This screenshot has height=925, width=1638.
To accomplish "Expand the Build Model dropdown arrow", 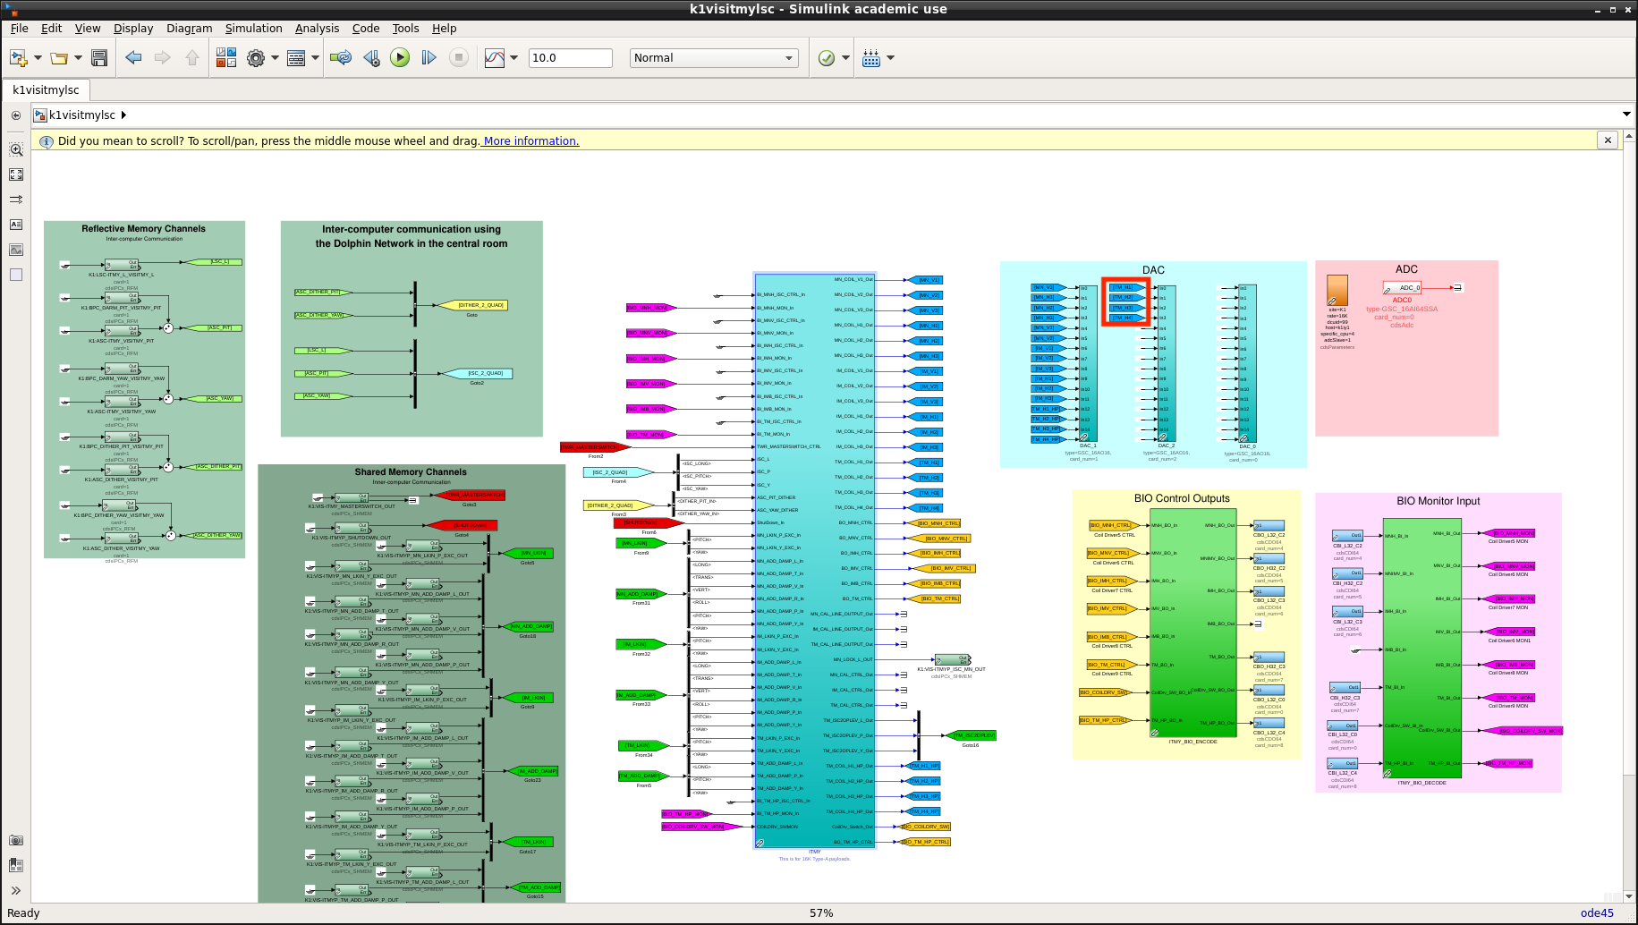I will [890, 58].
